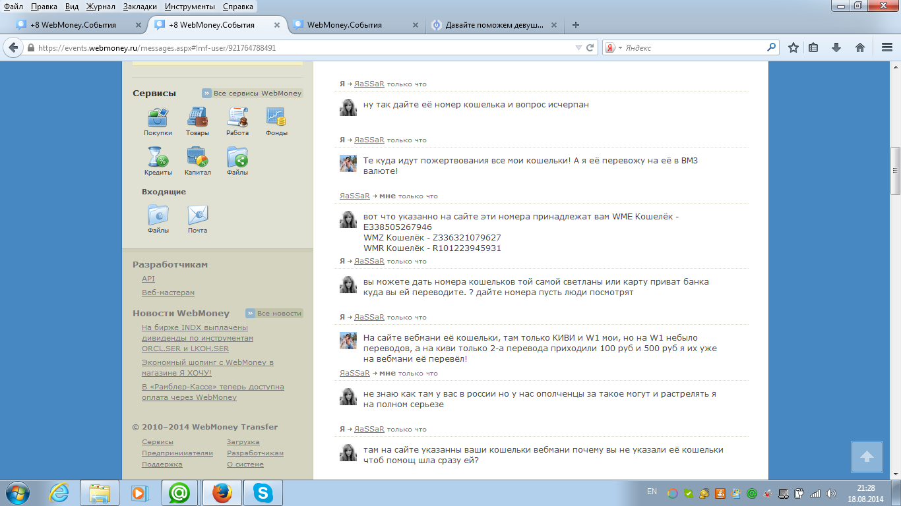The width and height of the screenshot is (901, 506).
Task: Open the Покупки service icon
Action: click(158, 117)
